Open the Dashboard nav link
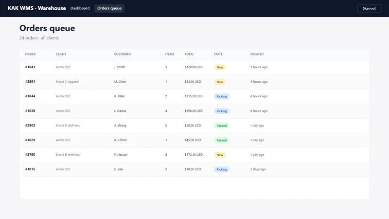This screenshot has height=219, width=389. coord(80,8)
